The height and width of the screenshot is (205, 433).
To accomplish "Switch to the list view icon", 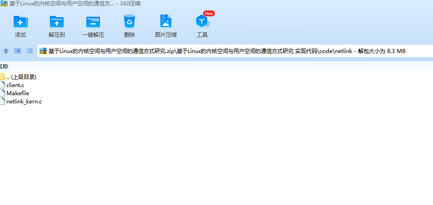I will [30, 51].
